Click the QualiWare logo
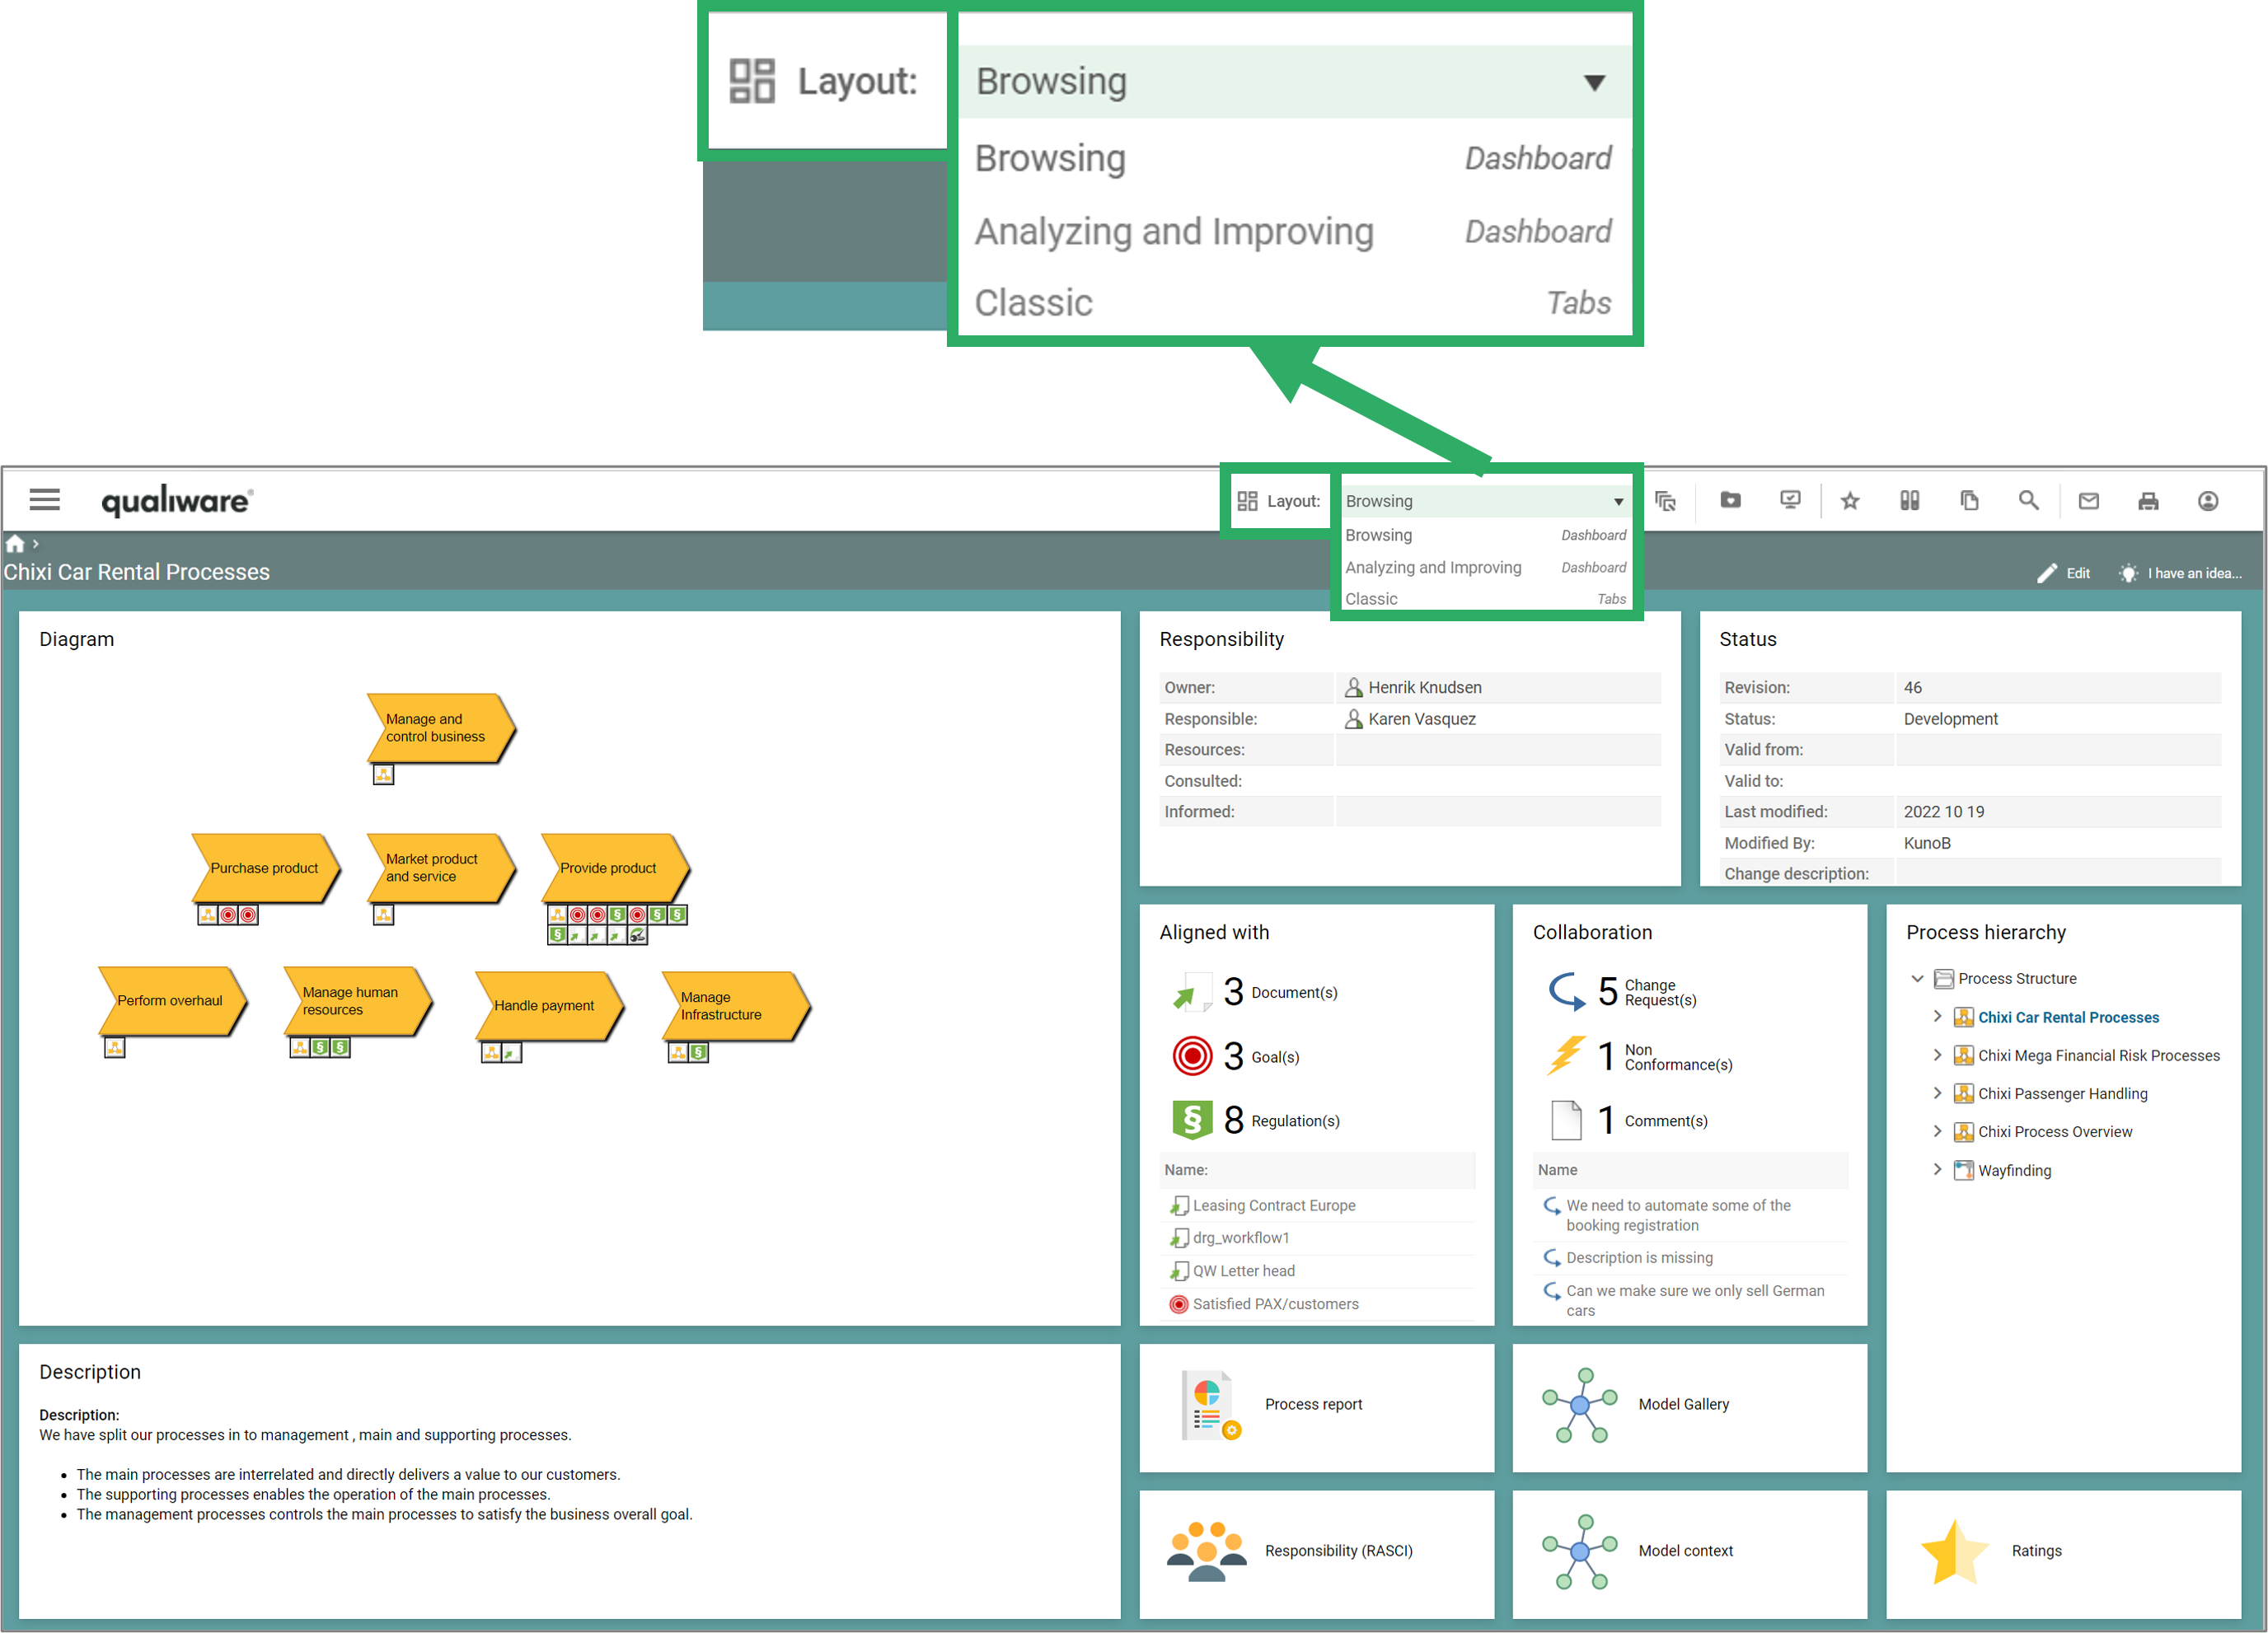 [x=177, y=500]
